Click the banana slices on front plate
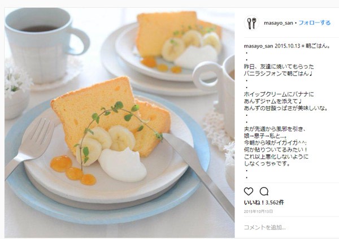Screen dimensions: 339x239 point(106,143)
